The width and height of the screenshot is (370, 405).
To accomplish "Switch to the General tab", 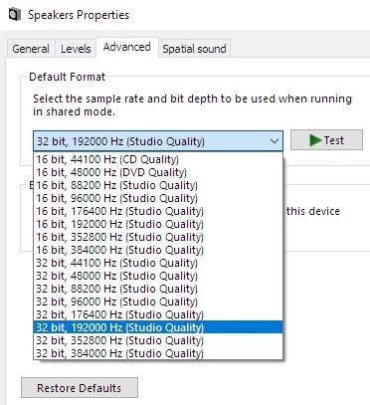I will point(31,49).
